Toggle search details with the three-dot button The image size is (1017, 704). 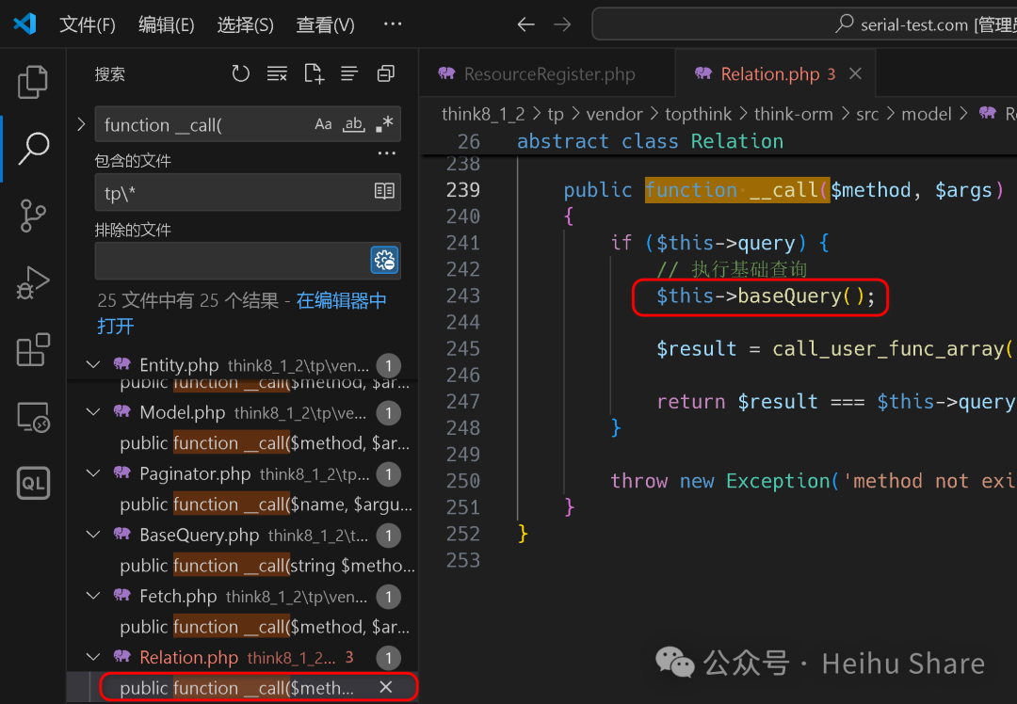coord(387,153)
